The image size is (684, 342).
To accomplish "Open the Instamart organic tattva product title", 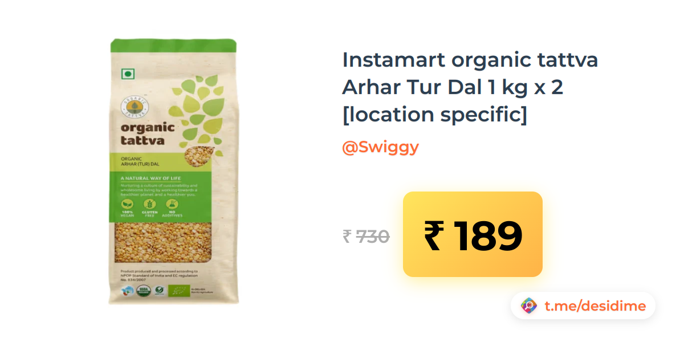I will click(x=470, y=87).
